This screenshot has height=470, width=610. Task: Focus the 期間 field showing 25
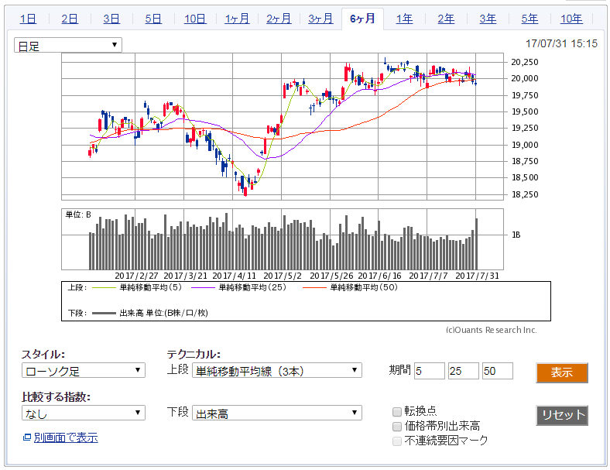[x=463, y=371]
